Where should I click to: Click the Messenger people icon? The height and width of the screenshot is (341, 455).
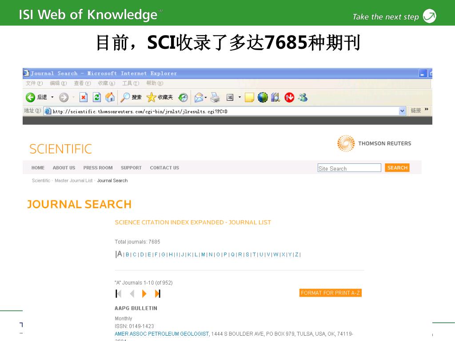[x=303, y=97]
